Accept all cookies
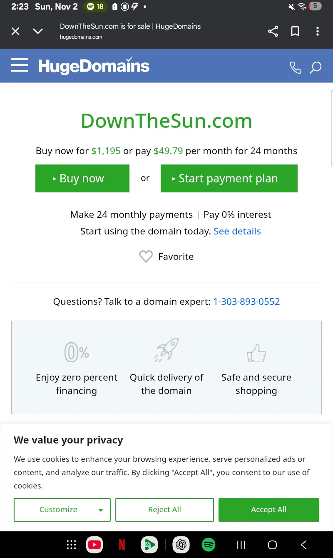Screen dimensions: 333x558 point(268,510)
